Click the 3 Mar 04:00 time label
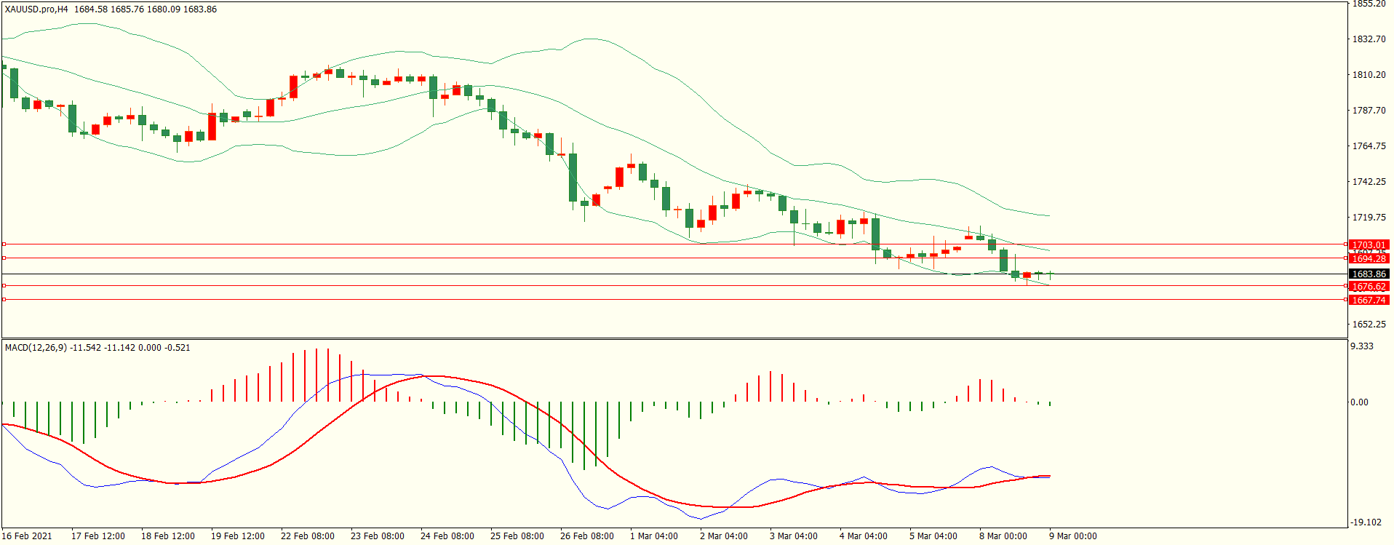This screenshot has height=545, width=1394. (793, 536)
